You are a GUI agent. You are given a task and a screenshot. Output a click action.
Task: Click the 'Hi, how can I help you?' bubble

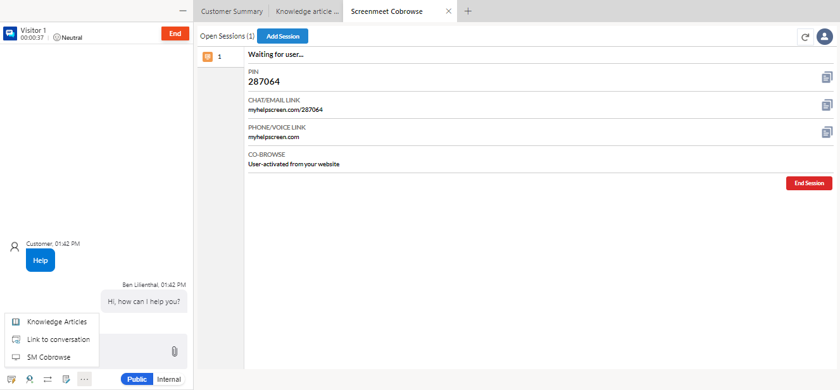[x=144, y=302]
